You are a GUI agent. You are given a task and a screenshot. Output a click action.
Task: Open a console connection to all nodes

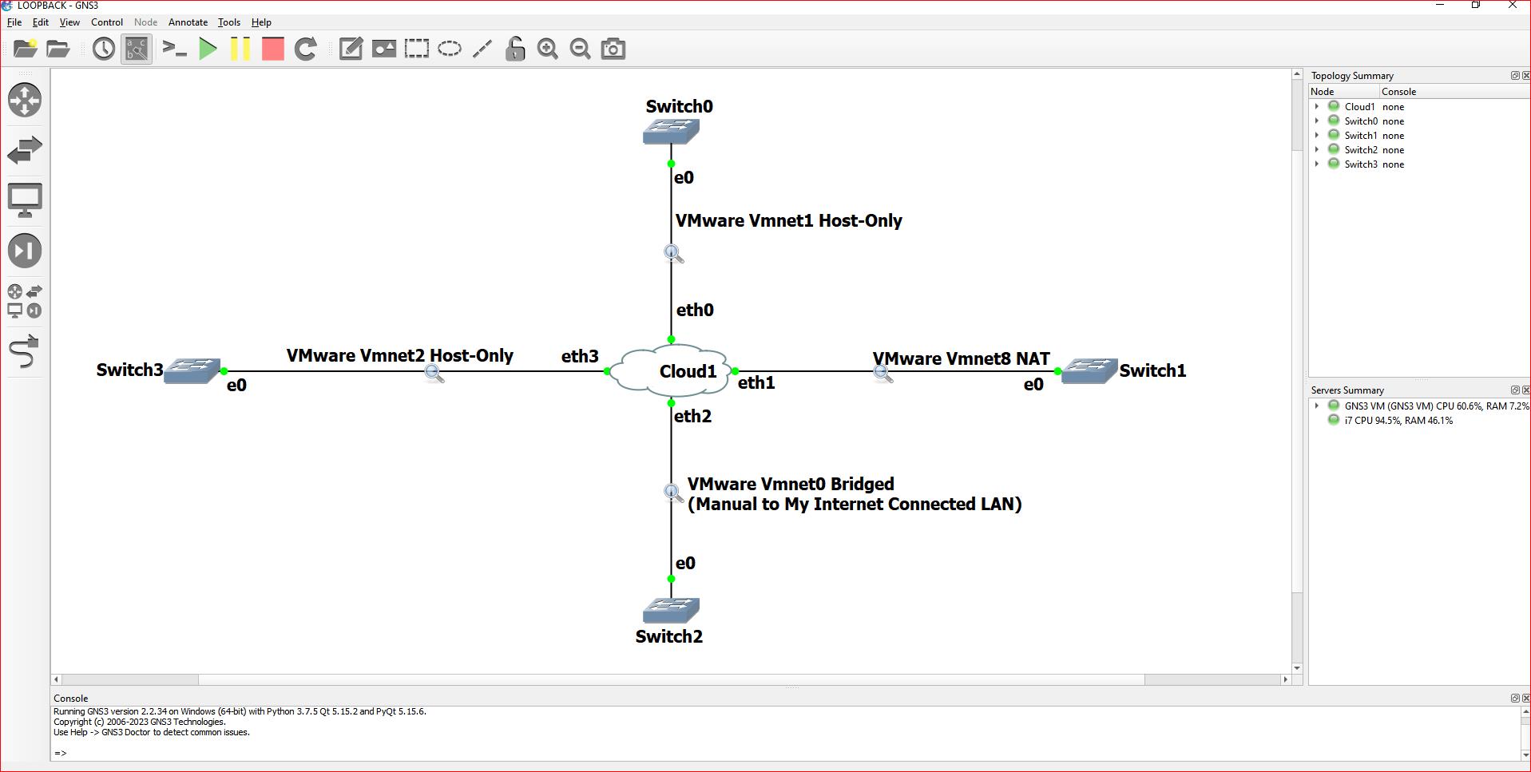174,49
